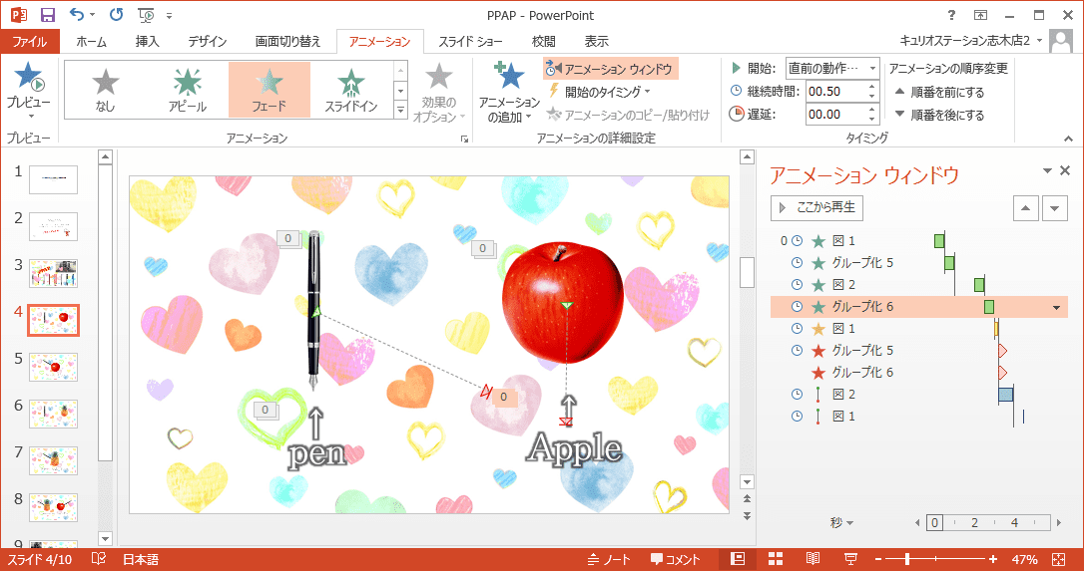1084x571 pixels.
Task: Click the コメント button in status bar
Action: [676, 559]
